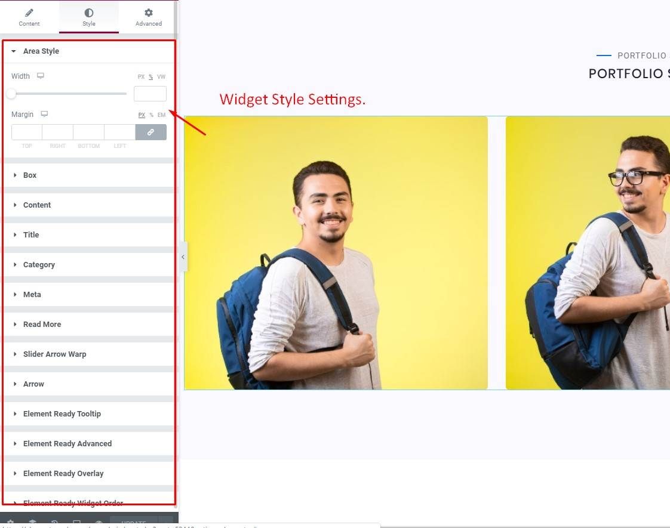Click the TOP margin input field
The width and height of the screenshot is (670, 528).
tap(26, 132)
